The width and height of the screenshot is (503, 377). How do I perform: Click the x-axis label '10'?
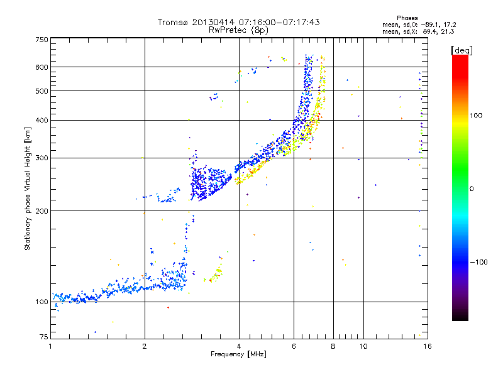click(363, 346)
